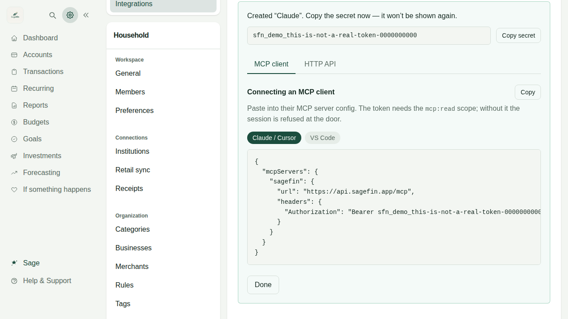The height and width of the screenshot is (319, 568).
Task: Click the Forecasting trend arrow icon
Action: pos(14,173)
